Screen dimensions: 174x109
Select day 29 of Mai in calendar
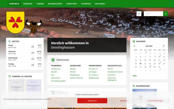tap(150, 67)
